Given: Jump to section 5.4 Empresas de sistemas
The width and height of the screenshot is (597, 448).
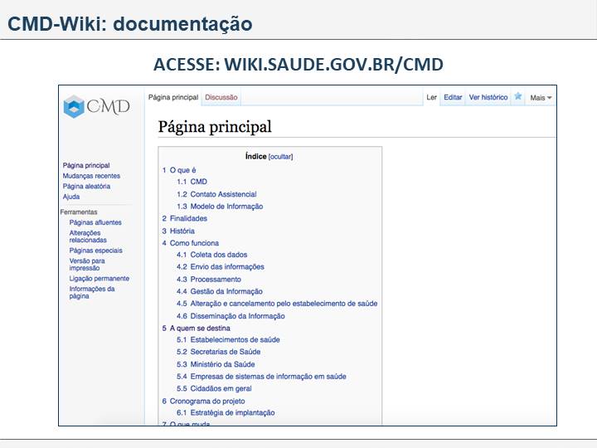Looking at the screenshot, I should click(261, 377).
